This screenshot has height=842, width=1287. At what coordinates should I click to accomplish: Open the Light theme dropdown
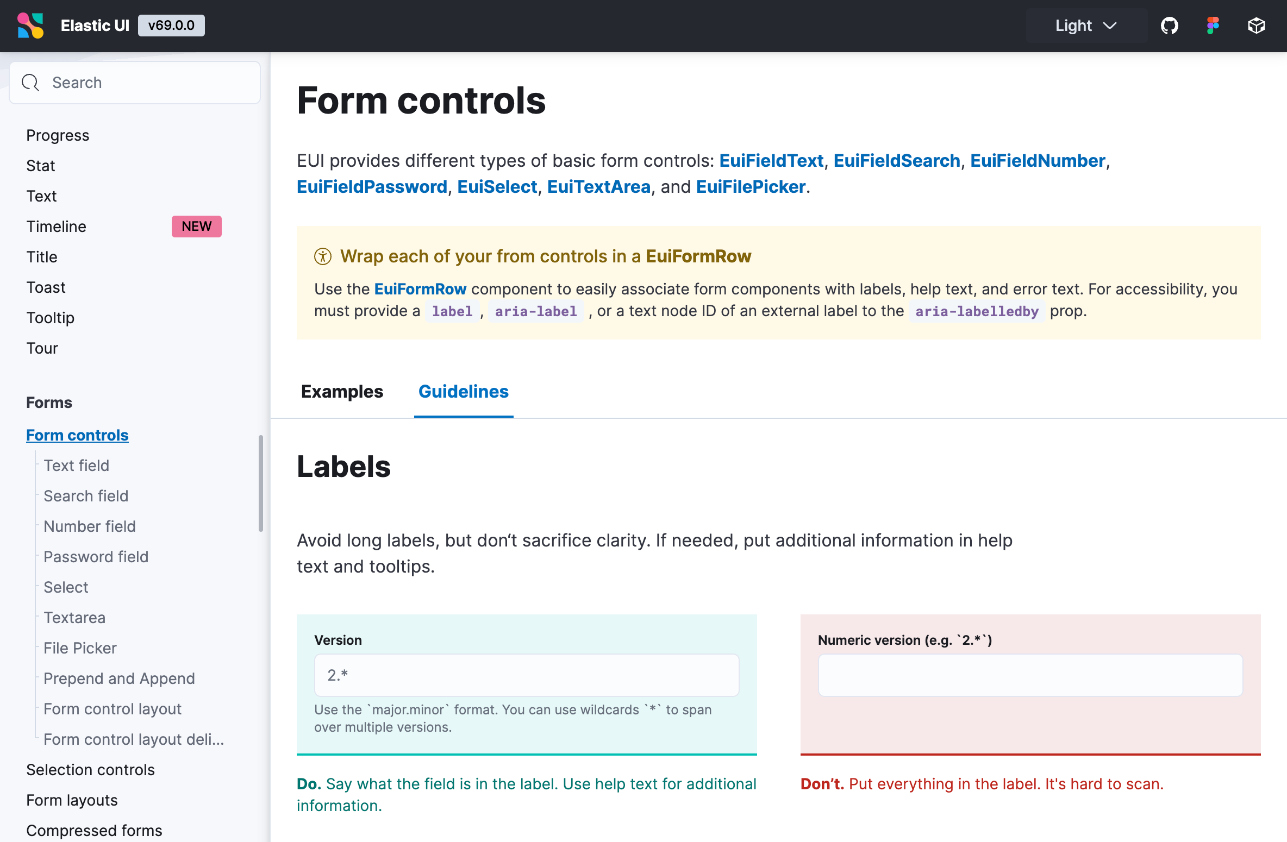1086,26
